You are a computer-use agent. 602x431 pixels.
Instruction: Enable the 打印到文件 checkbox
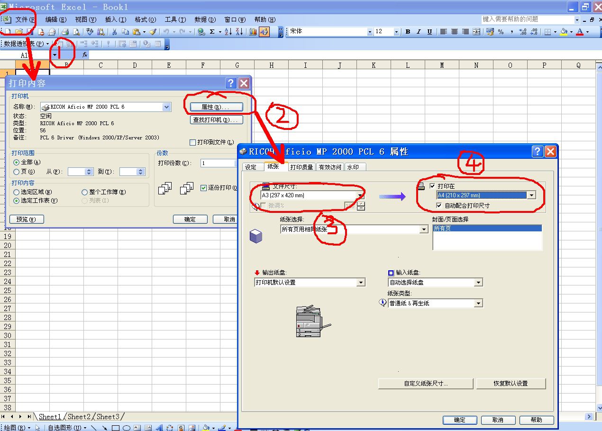(193, 142)
